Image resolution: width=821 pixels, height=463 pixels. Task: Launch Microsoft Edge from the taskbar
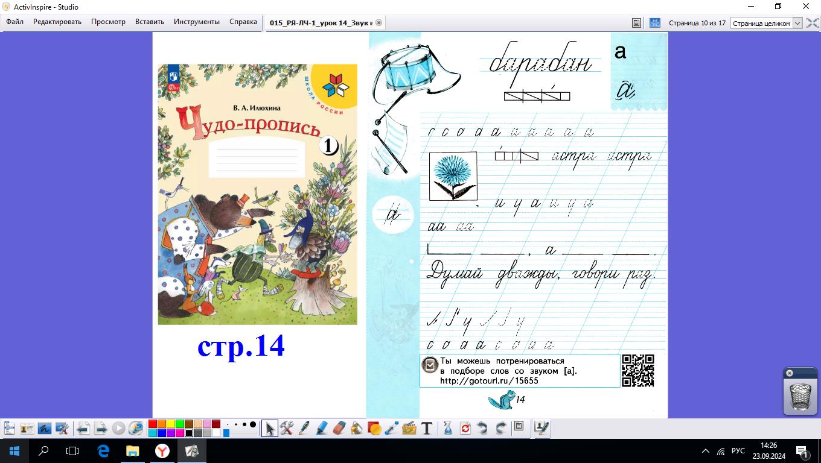click(103, 451)
